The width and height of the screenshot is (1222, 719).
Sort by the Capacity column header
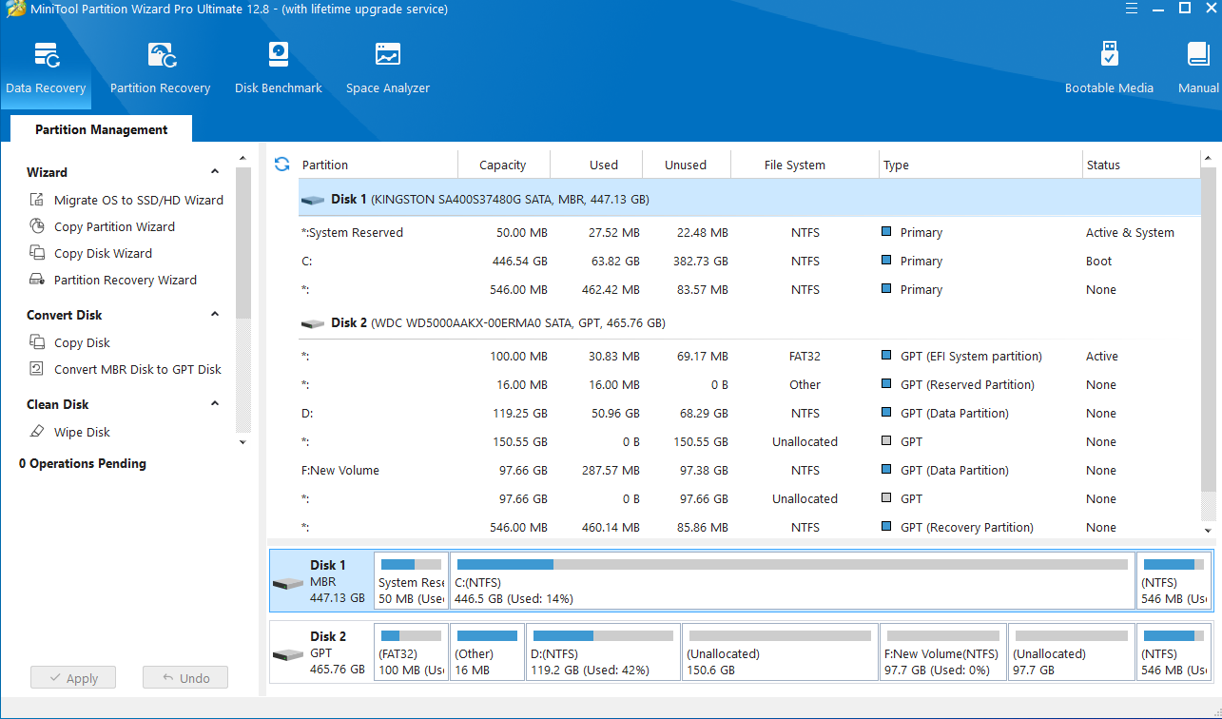(503, 165)
